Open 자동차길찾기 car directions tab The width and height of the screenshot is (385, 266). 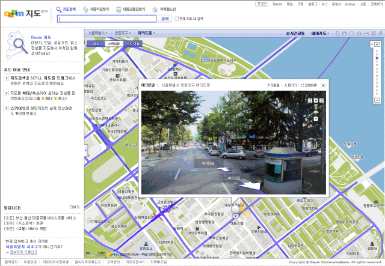tap(96, 10)
